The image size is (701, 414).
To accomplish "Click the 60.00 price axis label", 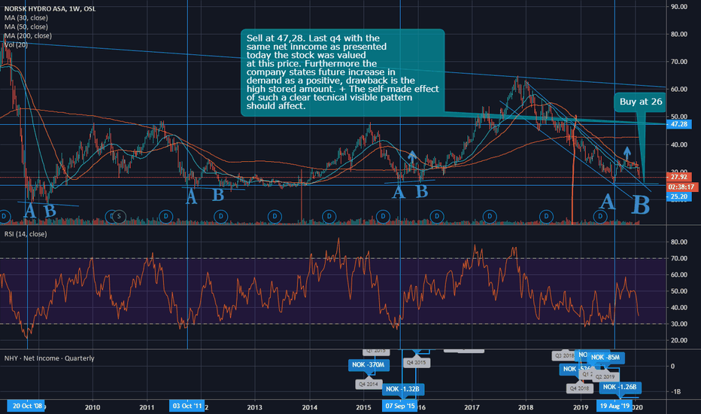I will coord(678,89).
